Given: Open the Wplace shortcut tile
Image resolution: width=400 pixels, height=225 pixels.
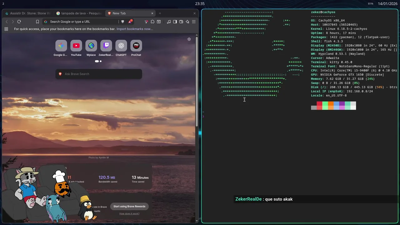Looking at the screenshot, I should tap(91, 48).
